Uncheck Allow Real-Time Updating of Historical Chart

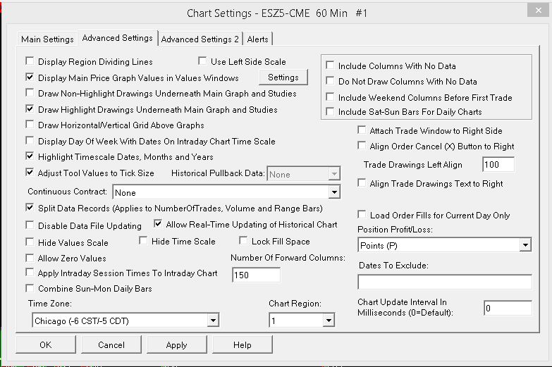click(158, 224)
